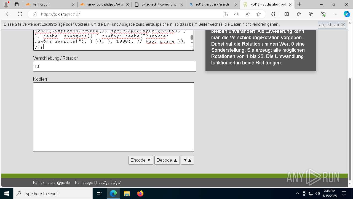The height and width of the screenshot is (199, 353).
Task: Click the address bar URL gc.de/gc/rot13/
Action: point(61,14)
